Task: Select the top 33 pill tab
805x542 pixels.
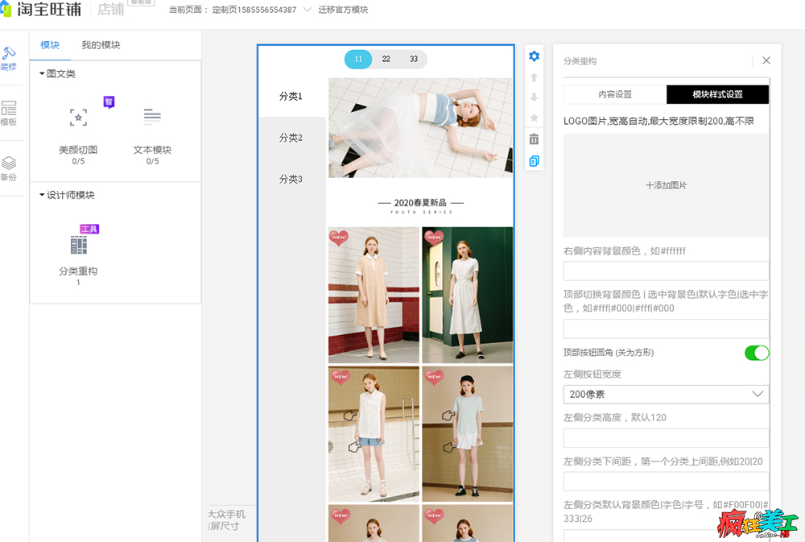Action: (x=414, y=59)
